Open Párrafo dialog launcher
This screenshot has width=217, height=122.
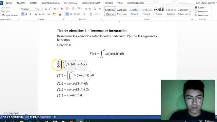click(101, 20)
